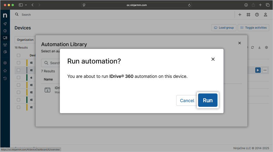Open the dashboard gauge sidebar icon
Screen dimensions: 273x152
[5, 31]
